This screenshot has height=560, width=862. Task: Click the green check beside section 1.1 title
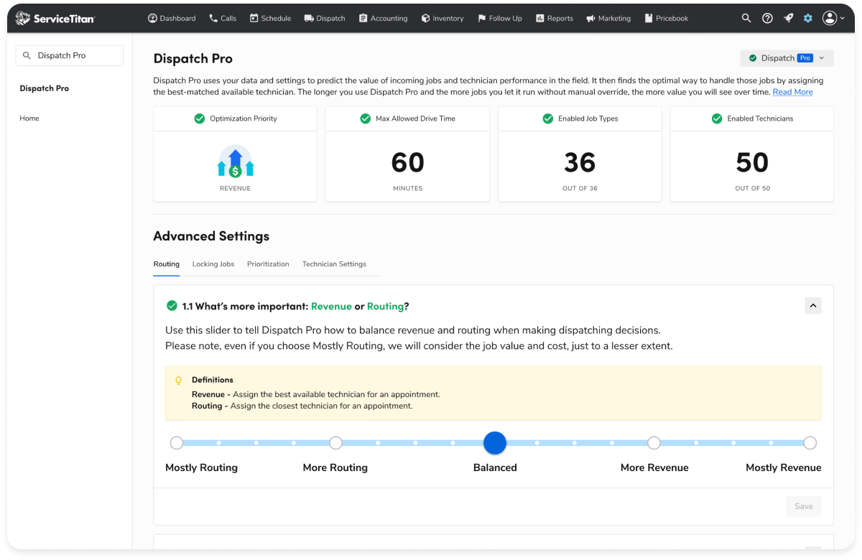(x=172, y=306)
